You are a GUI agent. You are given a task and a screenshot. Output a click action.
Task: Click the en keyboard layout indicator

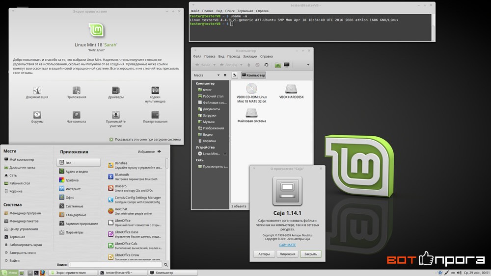pos(453,273)
